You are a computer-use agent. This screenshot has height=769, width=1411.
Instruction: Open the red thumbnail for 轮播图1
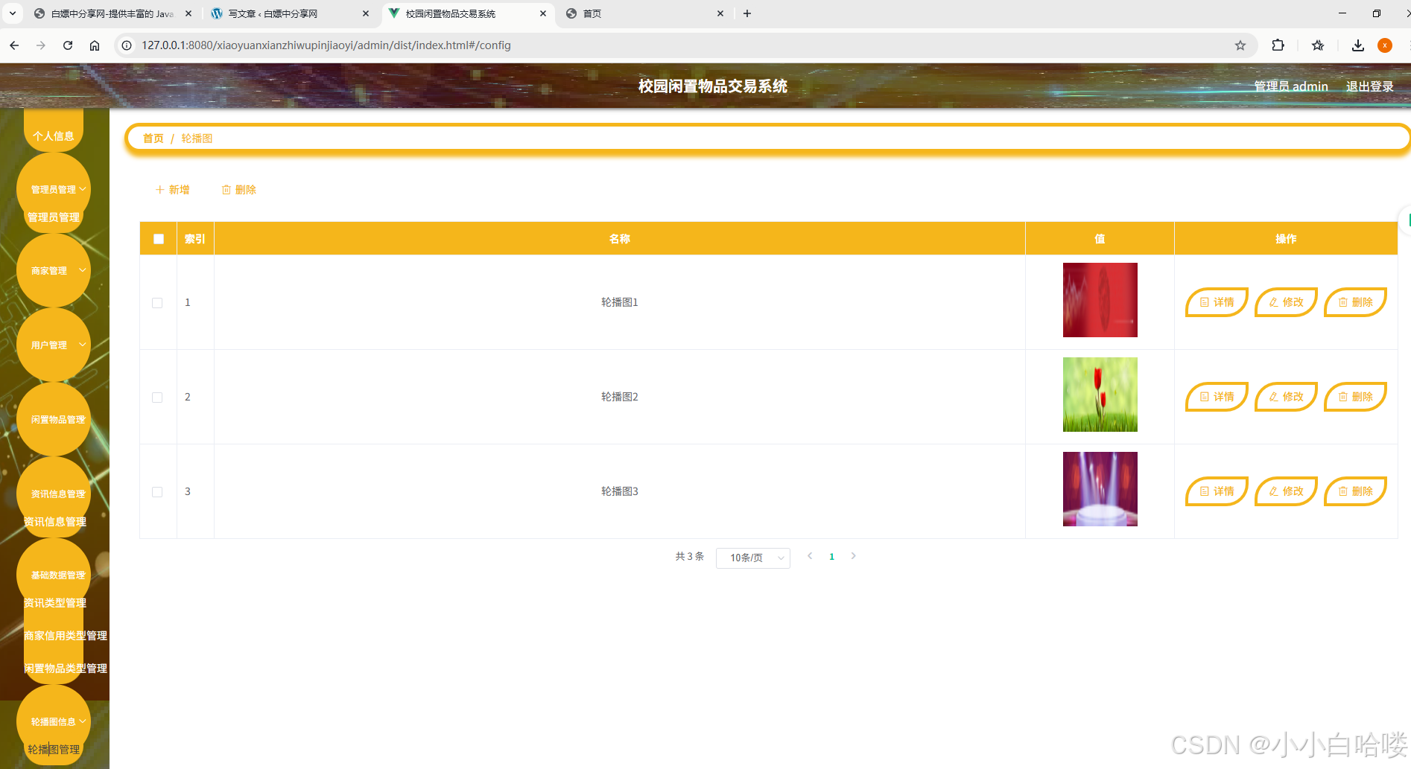[1100, 300]
